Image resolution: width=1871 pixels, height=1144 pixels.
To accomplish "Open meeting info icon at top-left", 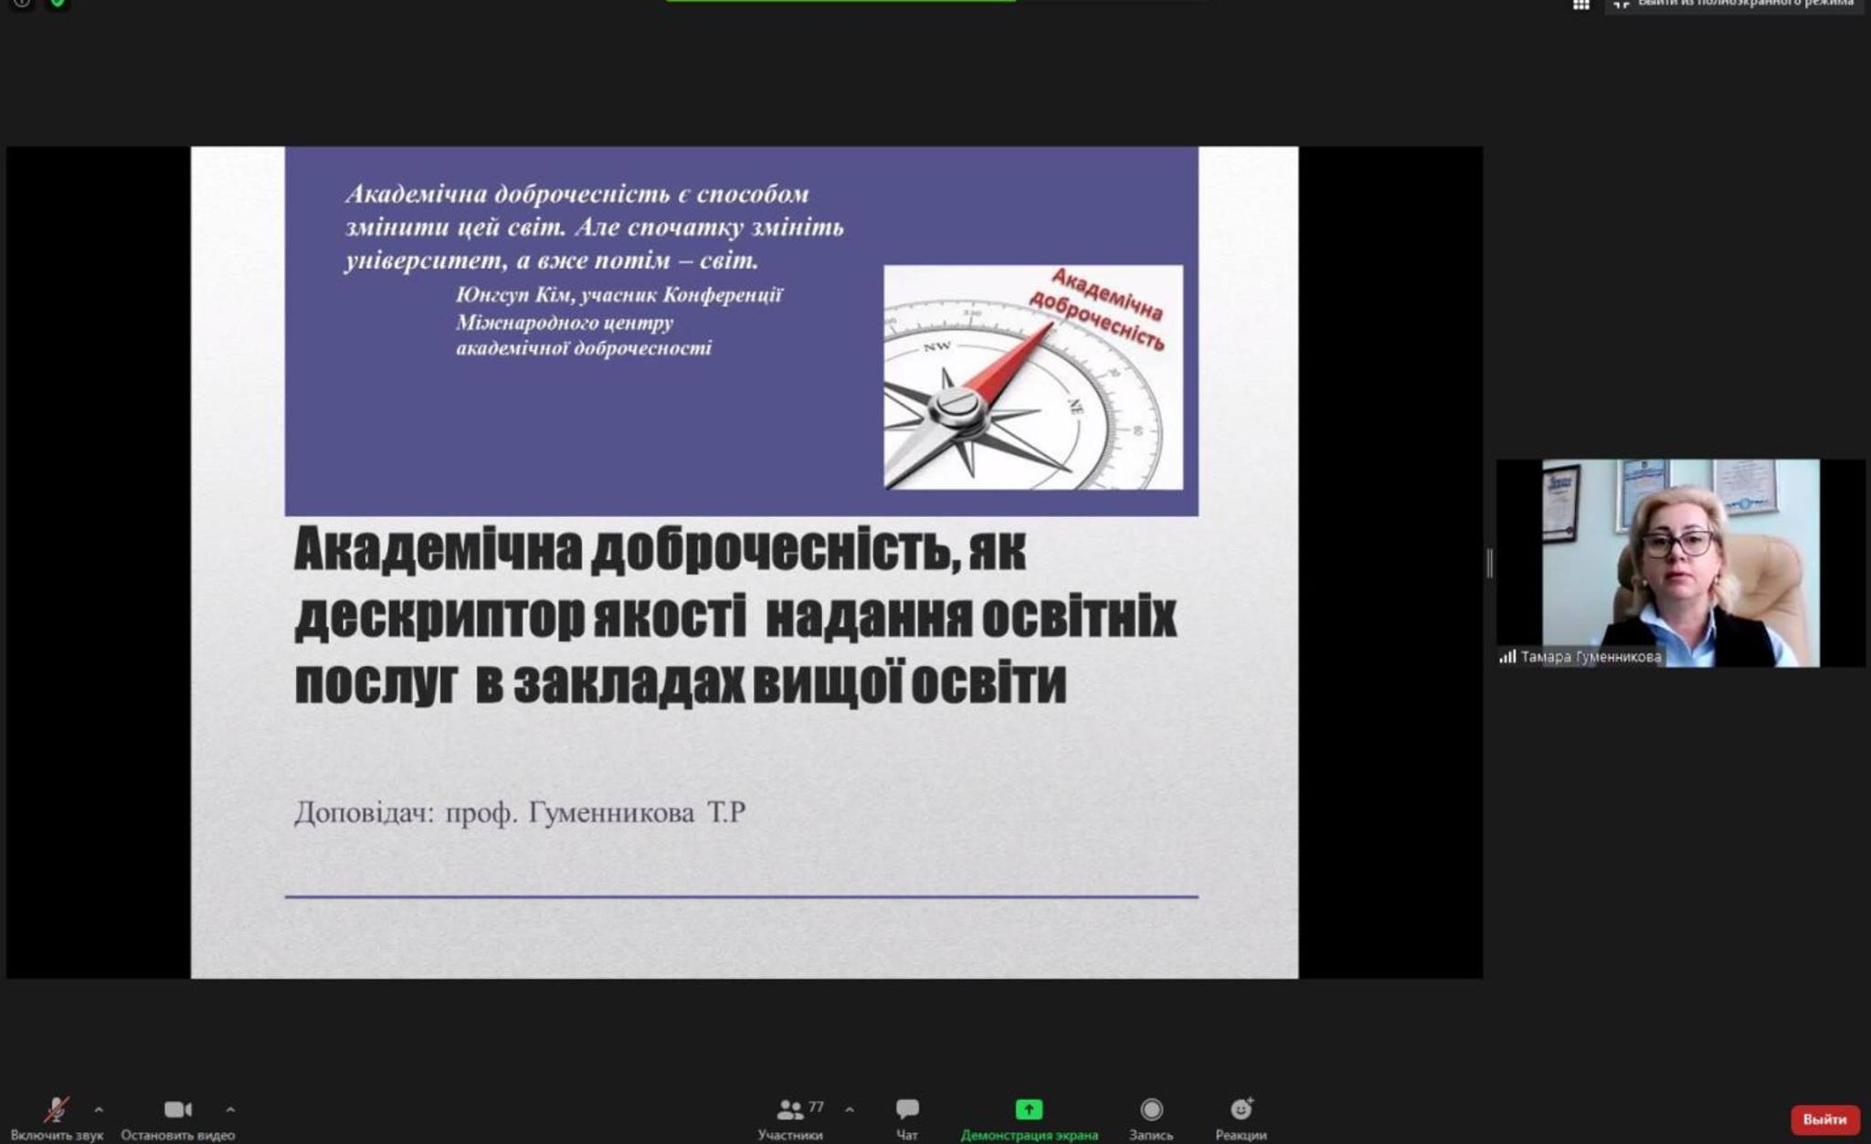I will [22, 4].
